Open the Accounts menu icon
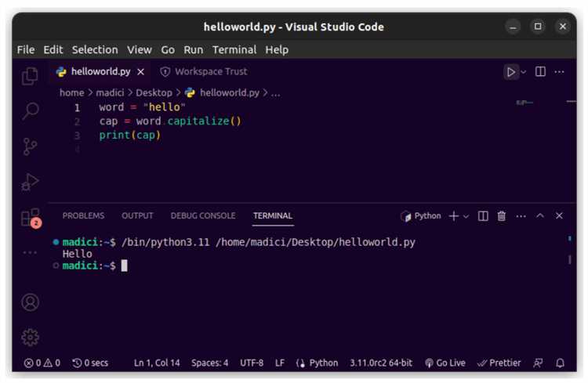 30,302
